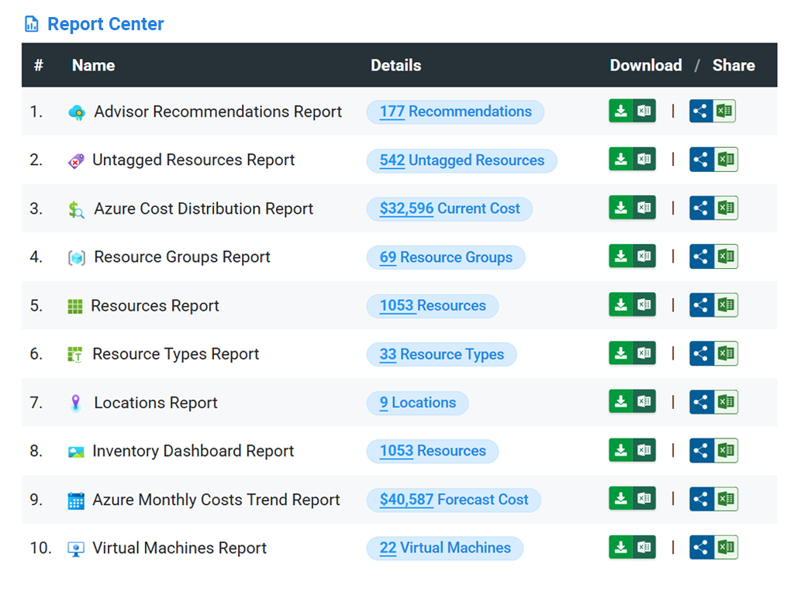Open the 22 Virtual Machines link
This screenshot has height=595, width=794.
coord(445,548)
